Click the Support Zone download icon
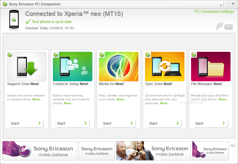 click(27, 66)
